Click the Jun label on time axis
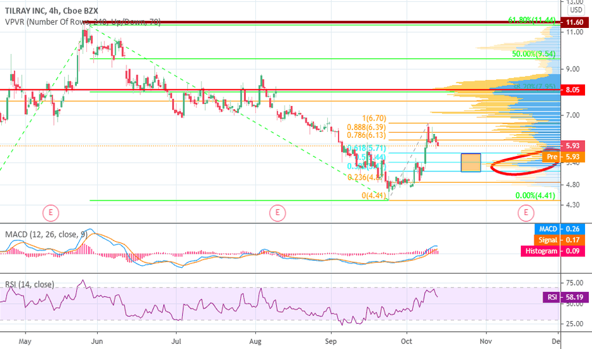Image resolution: width=592 pixels, height=349 pixels. [97, 341]
